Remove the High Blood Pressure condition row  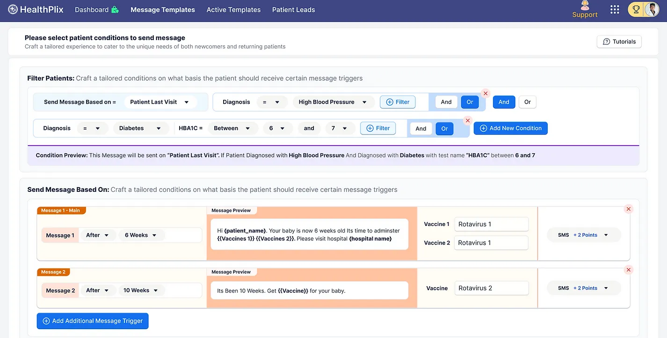[x=486, y=93]
